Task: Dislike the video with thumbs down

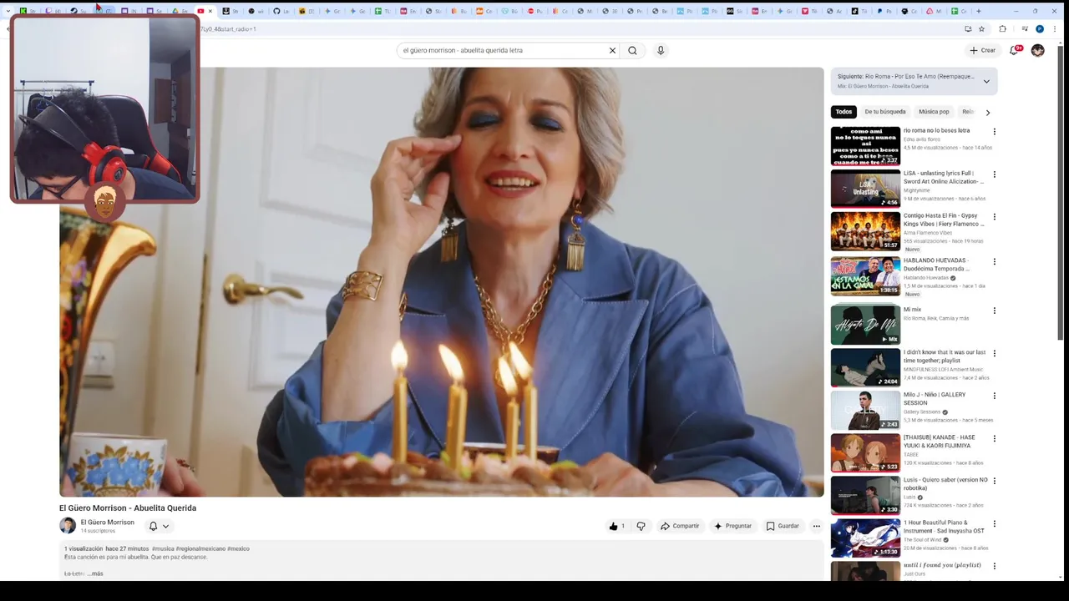Action: (x=641, y=526)
